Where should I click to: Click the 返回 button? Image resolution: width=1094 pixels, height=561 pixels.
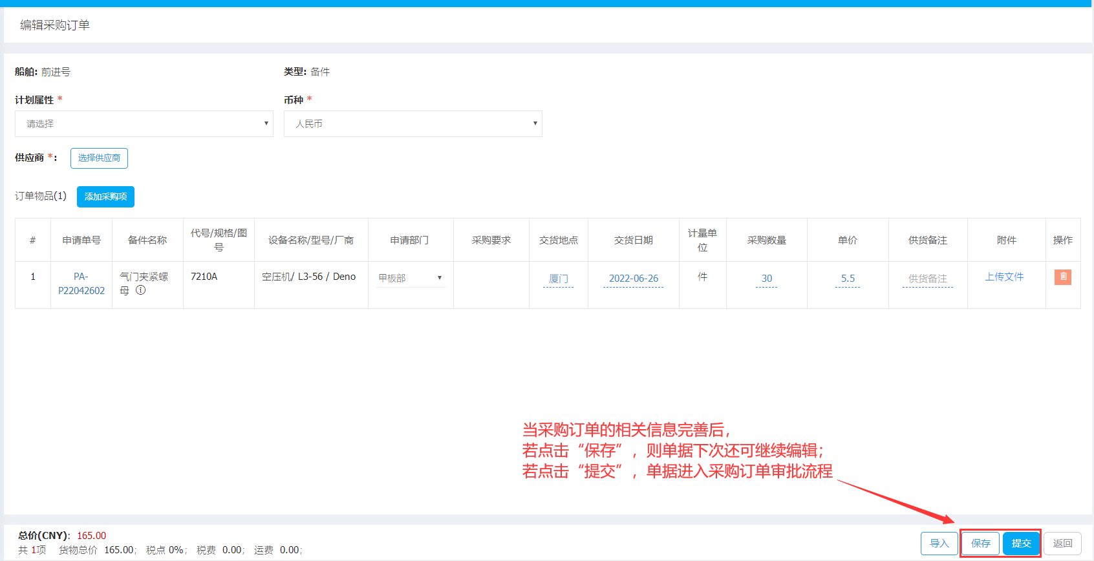coord(1063,544)
